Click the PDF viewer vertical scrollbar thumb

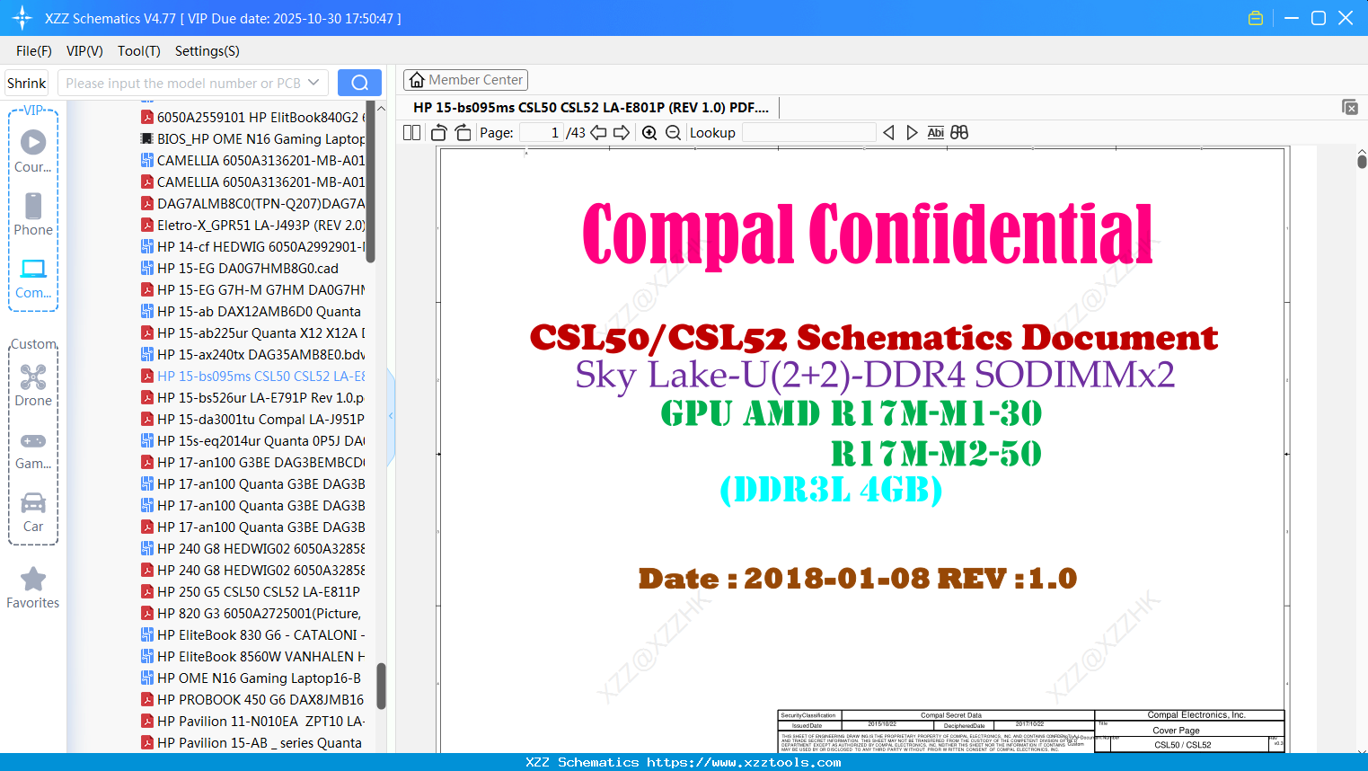pyautogui.click(x=1362, y=162)
